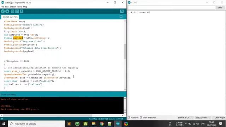
Task: Open Google Chrome from the taskbar
Action: point(102,124)
